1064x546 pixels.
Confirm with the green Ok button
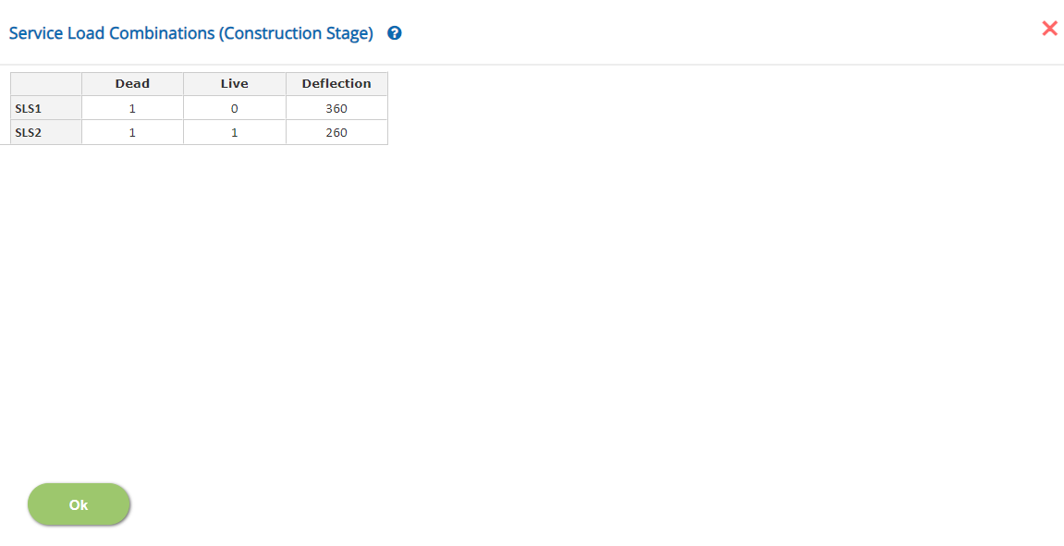point(79,504)
